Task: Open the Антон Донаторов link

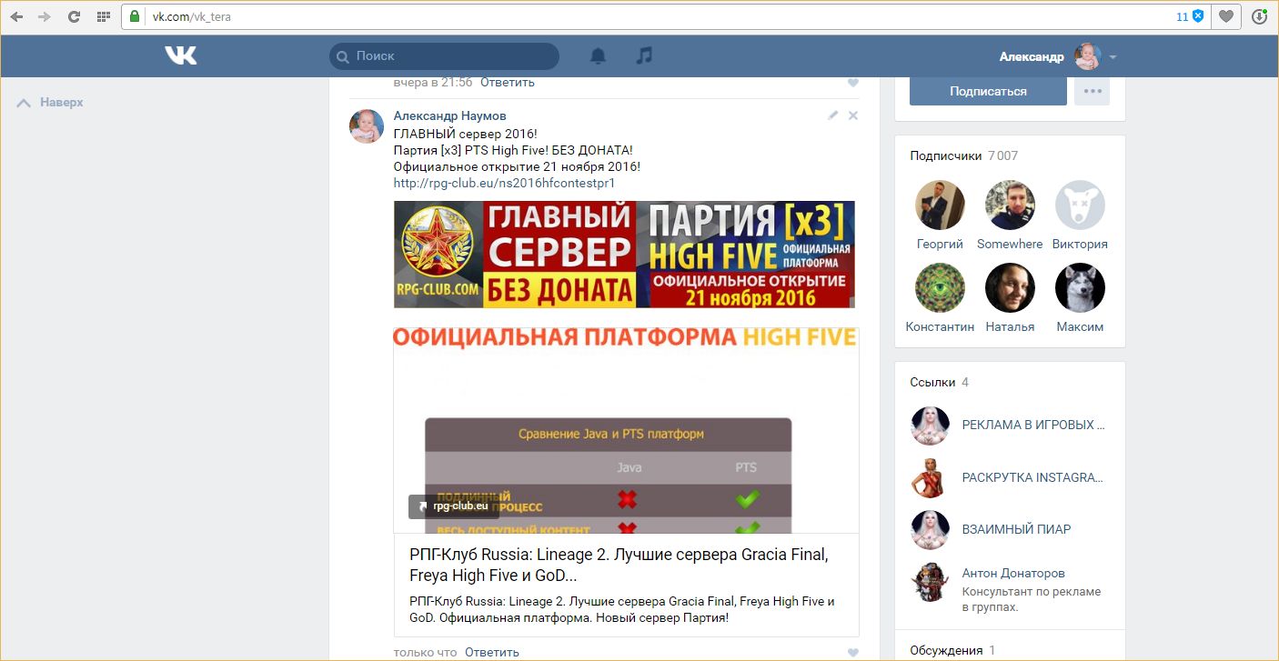Action: 1013,574
